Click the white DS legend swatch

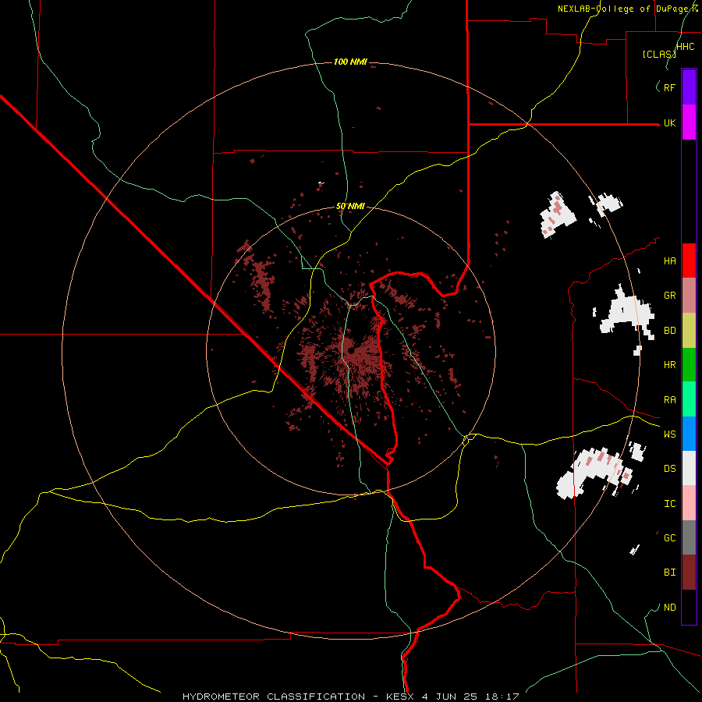pyautogui.click(x=689, y=468)
